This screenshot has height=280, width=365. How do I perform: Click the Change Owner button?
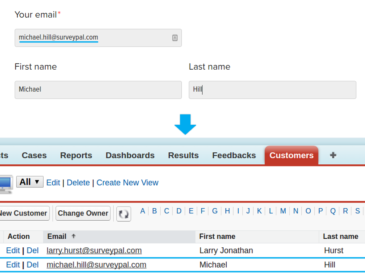[83, 213]
